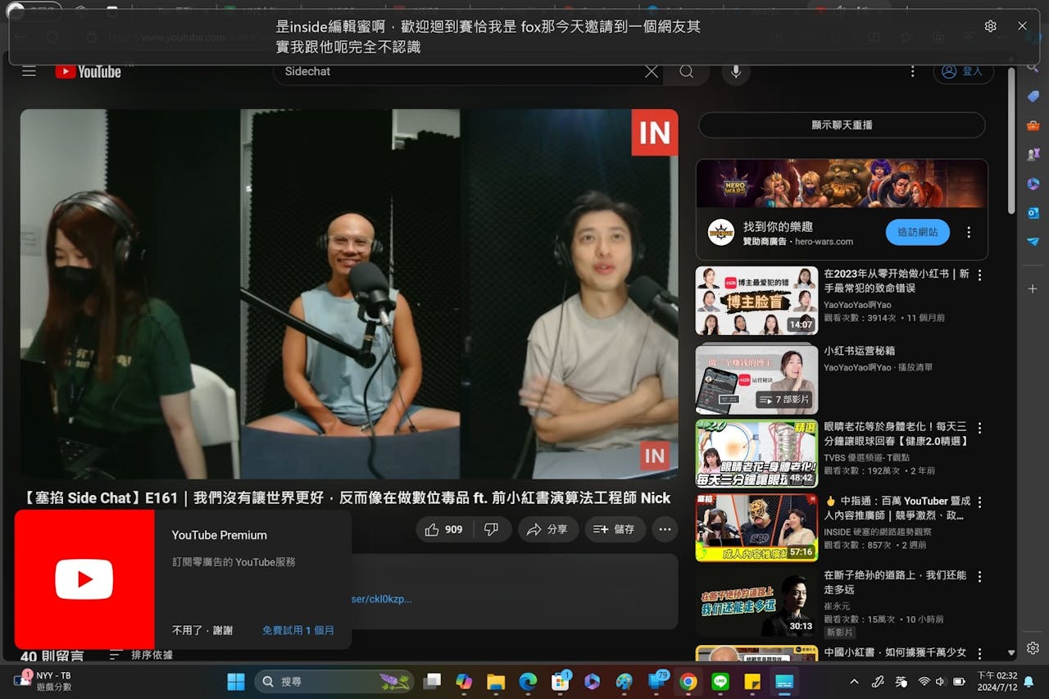Open Edge sidebar Outlook icon
The image size is (1049, 699).
tap(1033, 212)
